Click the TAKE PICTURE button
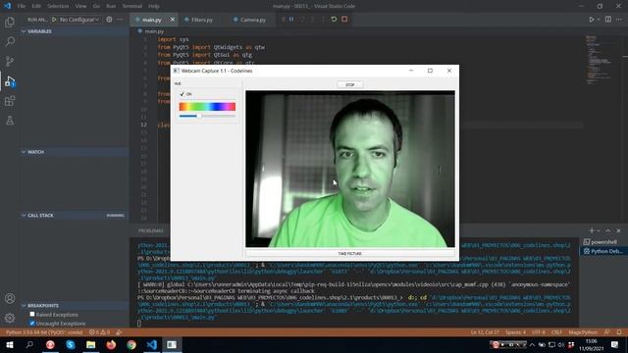 (349, 254)
